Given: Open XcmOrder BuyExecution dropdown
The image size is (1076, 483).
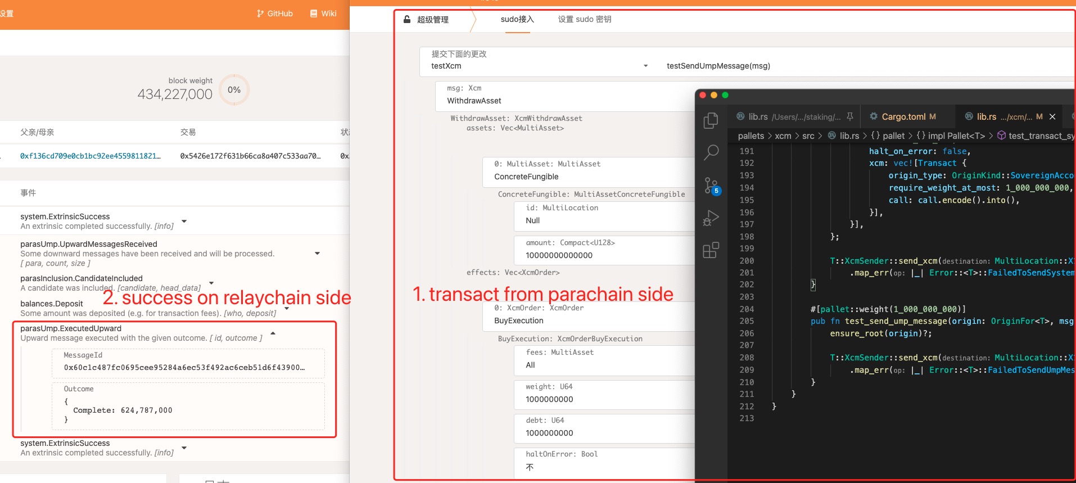Looking at the screenshot, I should [x=589, y=316].
